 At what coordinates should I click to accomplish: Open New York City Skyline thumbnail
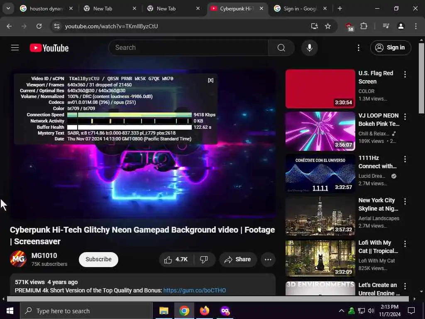[x=320, y=216]
